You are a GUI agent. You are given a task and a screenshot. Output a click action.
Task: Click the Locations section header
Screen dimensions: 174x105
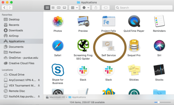tap(7, 70)
